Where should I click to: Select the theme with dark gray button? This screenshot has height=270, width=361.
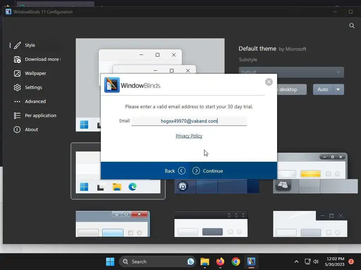click(211, 224)
